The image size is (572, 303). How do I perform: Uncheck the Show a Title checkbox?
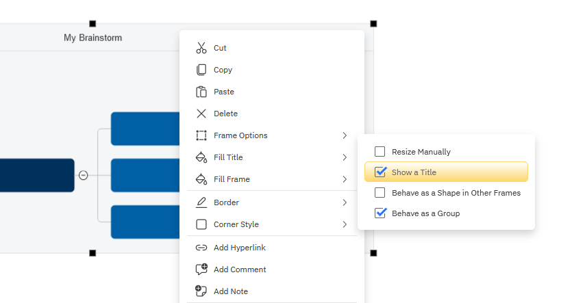click(380, 172)
